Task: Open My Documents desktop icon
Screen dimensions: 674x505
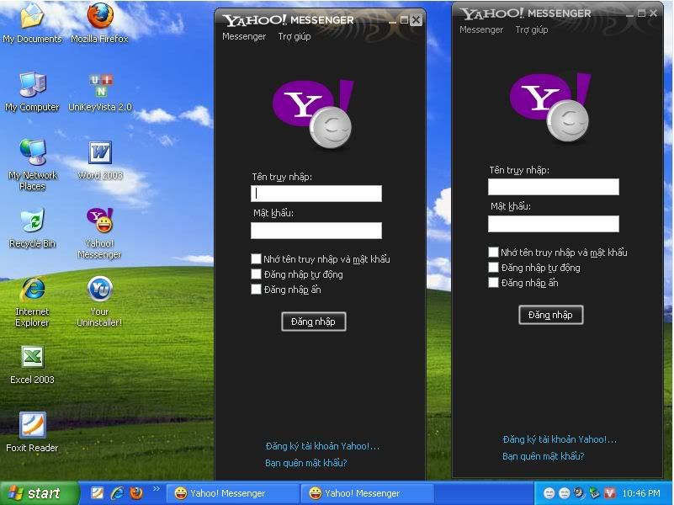Action: 32,23
